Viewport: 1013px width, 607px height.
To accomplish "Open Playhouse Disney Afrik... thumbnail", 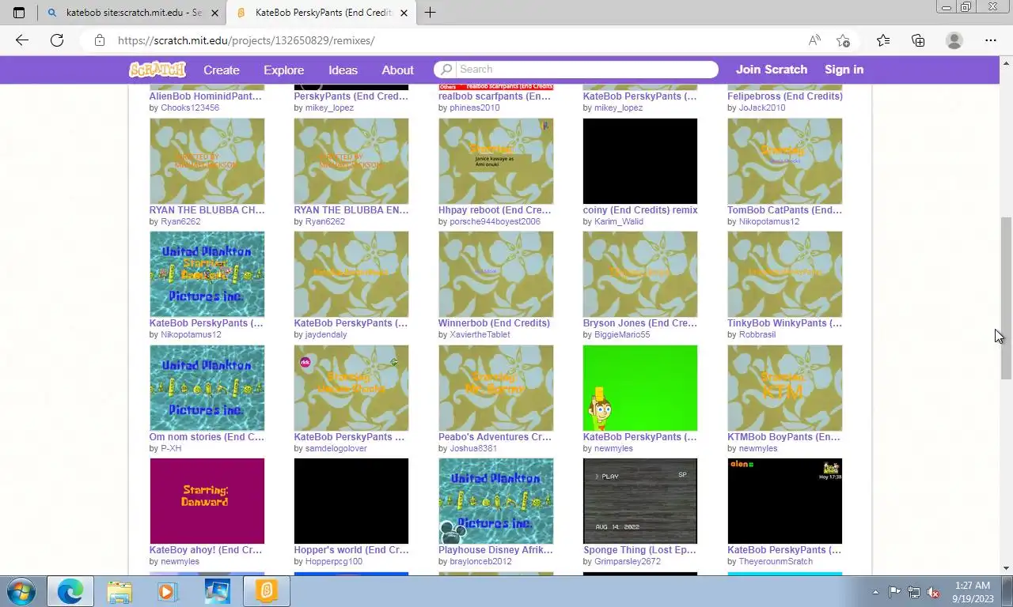I will [495, 501].
